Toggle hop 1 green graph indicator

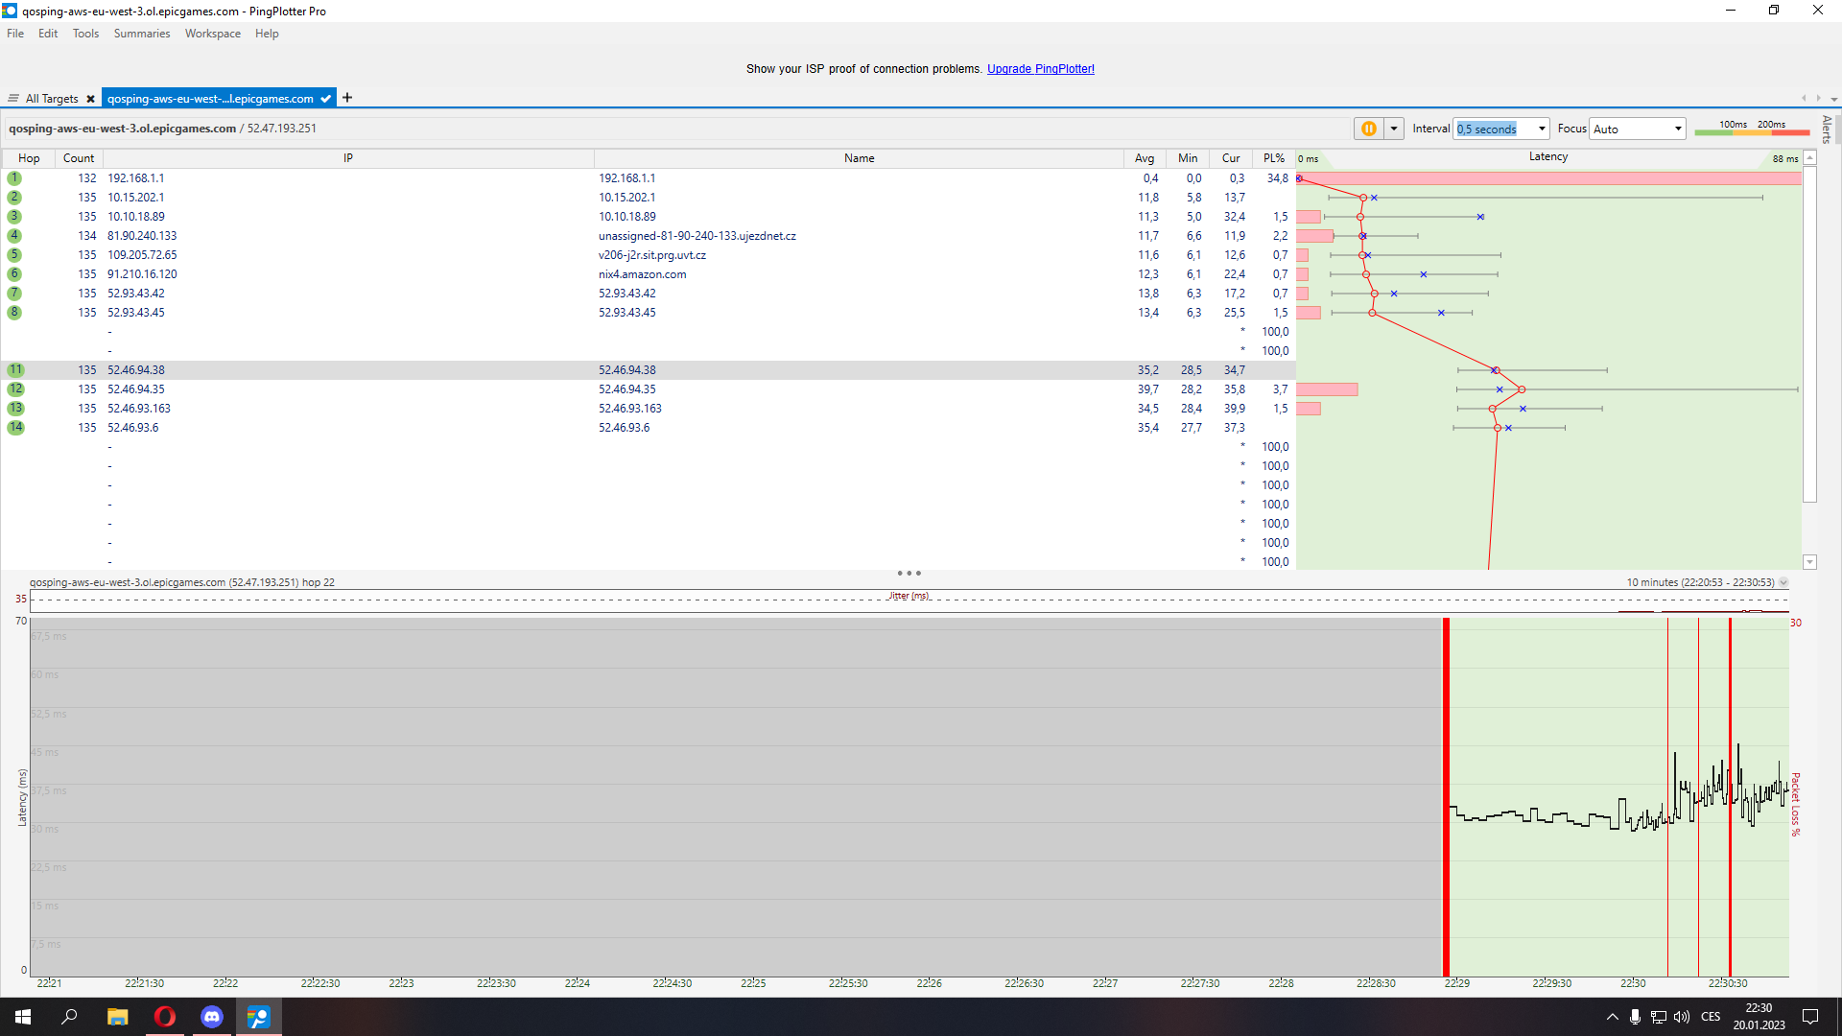coord(14,178)
